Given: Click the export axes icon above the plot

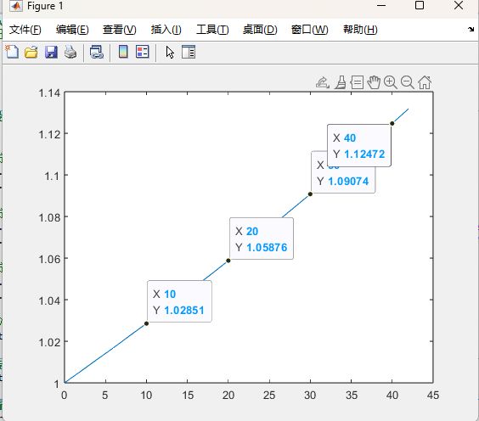Looking at the screenshot, I should tap(323, 82).
